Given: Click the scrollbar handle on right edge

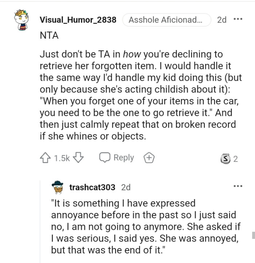Looking at the screenshot, I should click(253, 235).
